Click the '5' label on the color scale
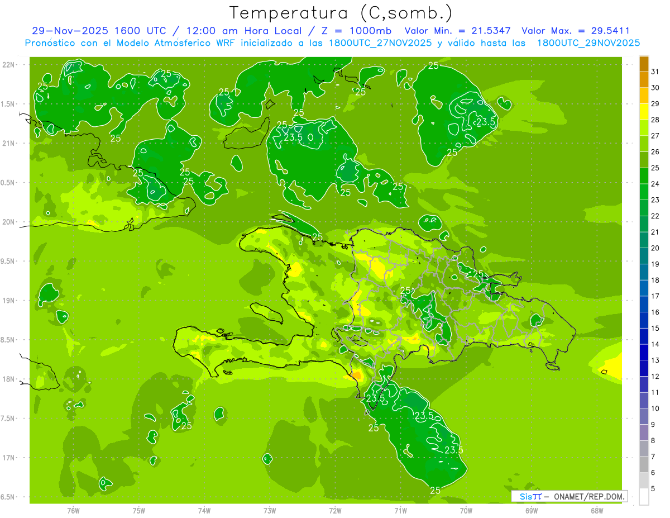The width and height of the screenshot is (670, 518). [x=654, y=489]
